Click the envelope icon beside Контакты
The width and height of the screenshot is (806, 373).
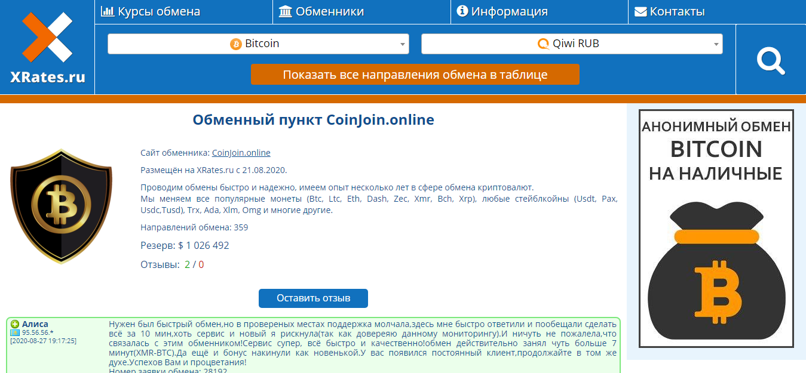640,11
